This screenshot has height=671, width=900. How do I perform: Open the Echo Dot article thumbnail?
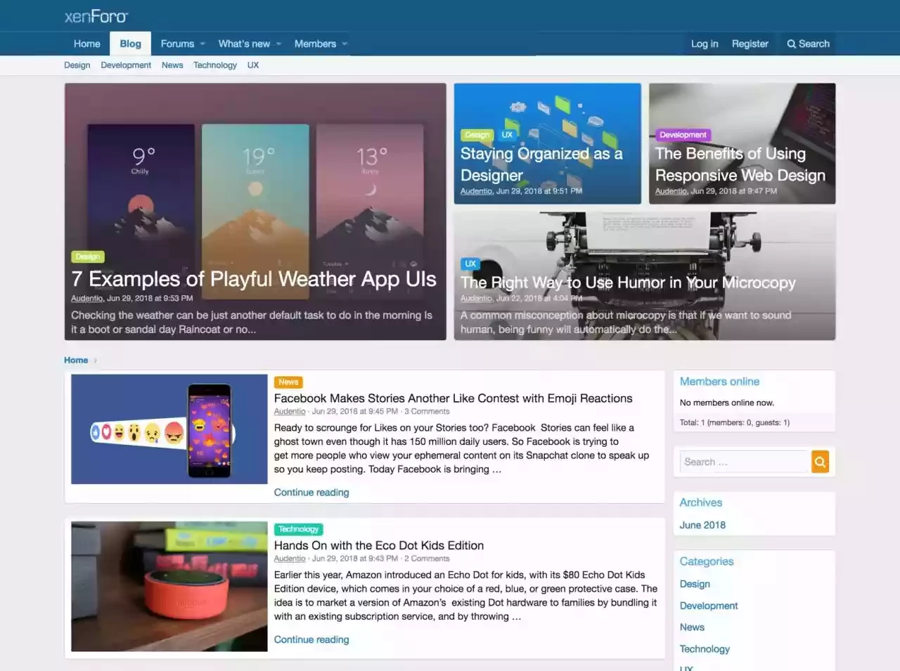[x=169, y=587]
